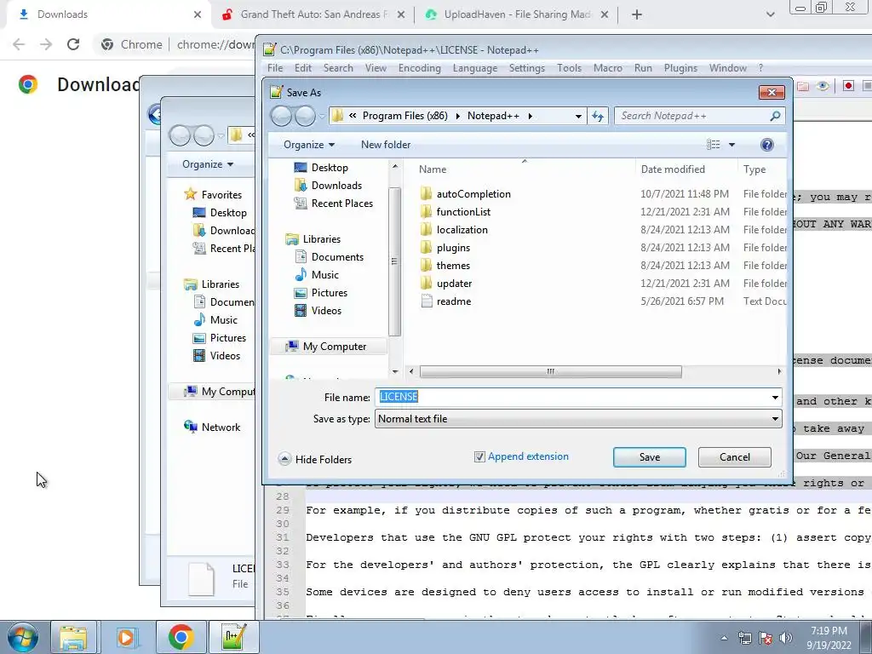Select the themes folder
Screen dimensions: 872x654
pyautogui.click(x=453, y=266)
